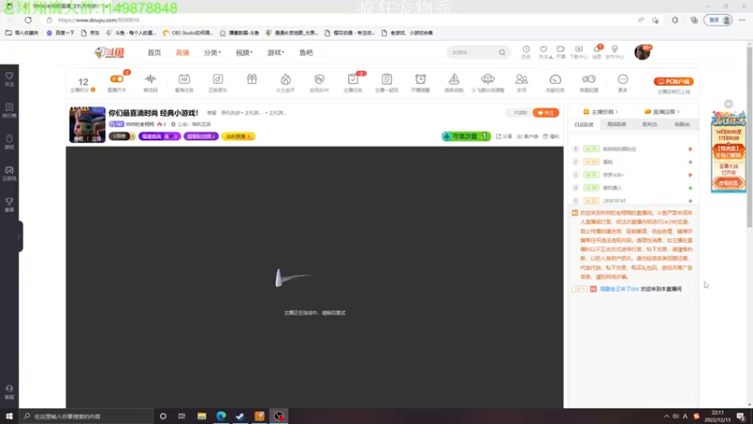The height and width of the screenshot is (424, 753).
Task: Go to 首页 home in the nav
Action: [154, 53]
